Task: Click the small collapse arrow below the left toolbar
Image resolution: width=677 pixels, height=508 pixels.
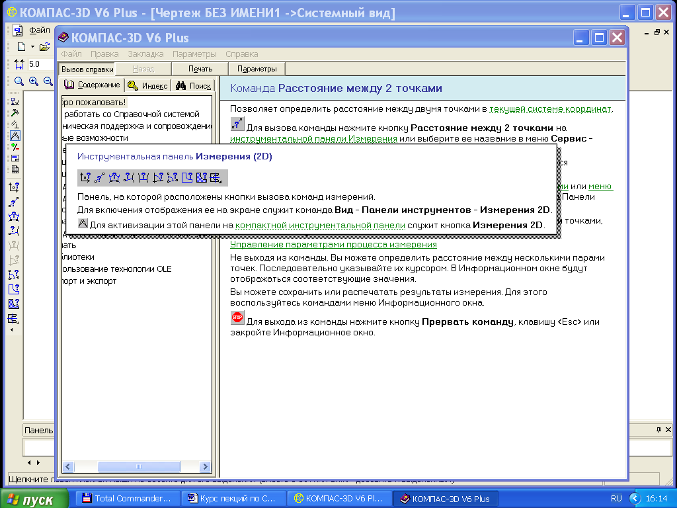Action: coord(12,329)
